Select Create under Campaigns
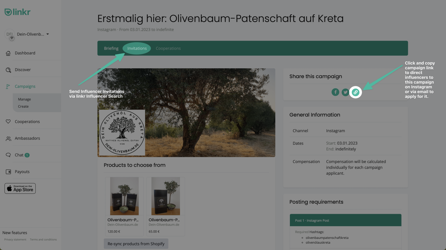The height and width of the screenshot is (250, 446). [23, 106]
